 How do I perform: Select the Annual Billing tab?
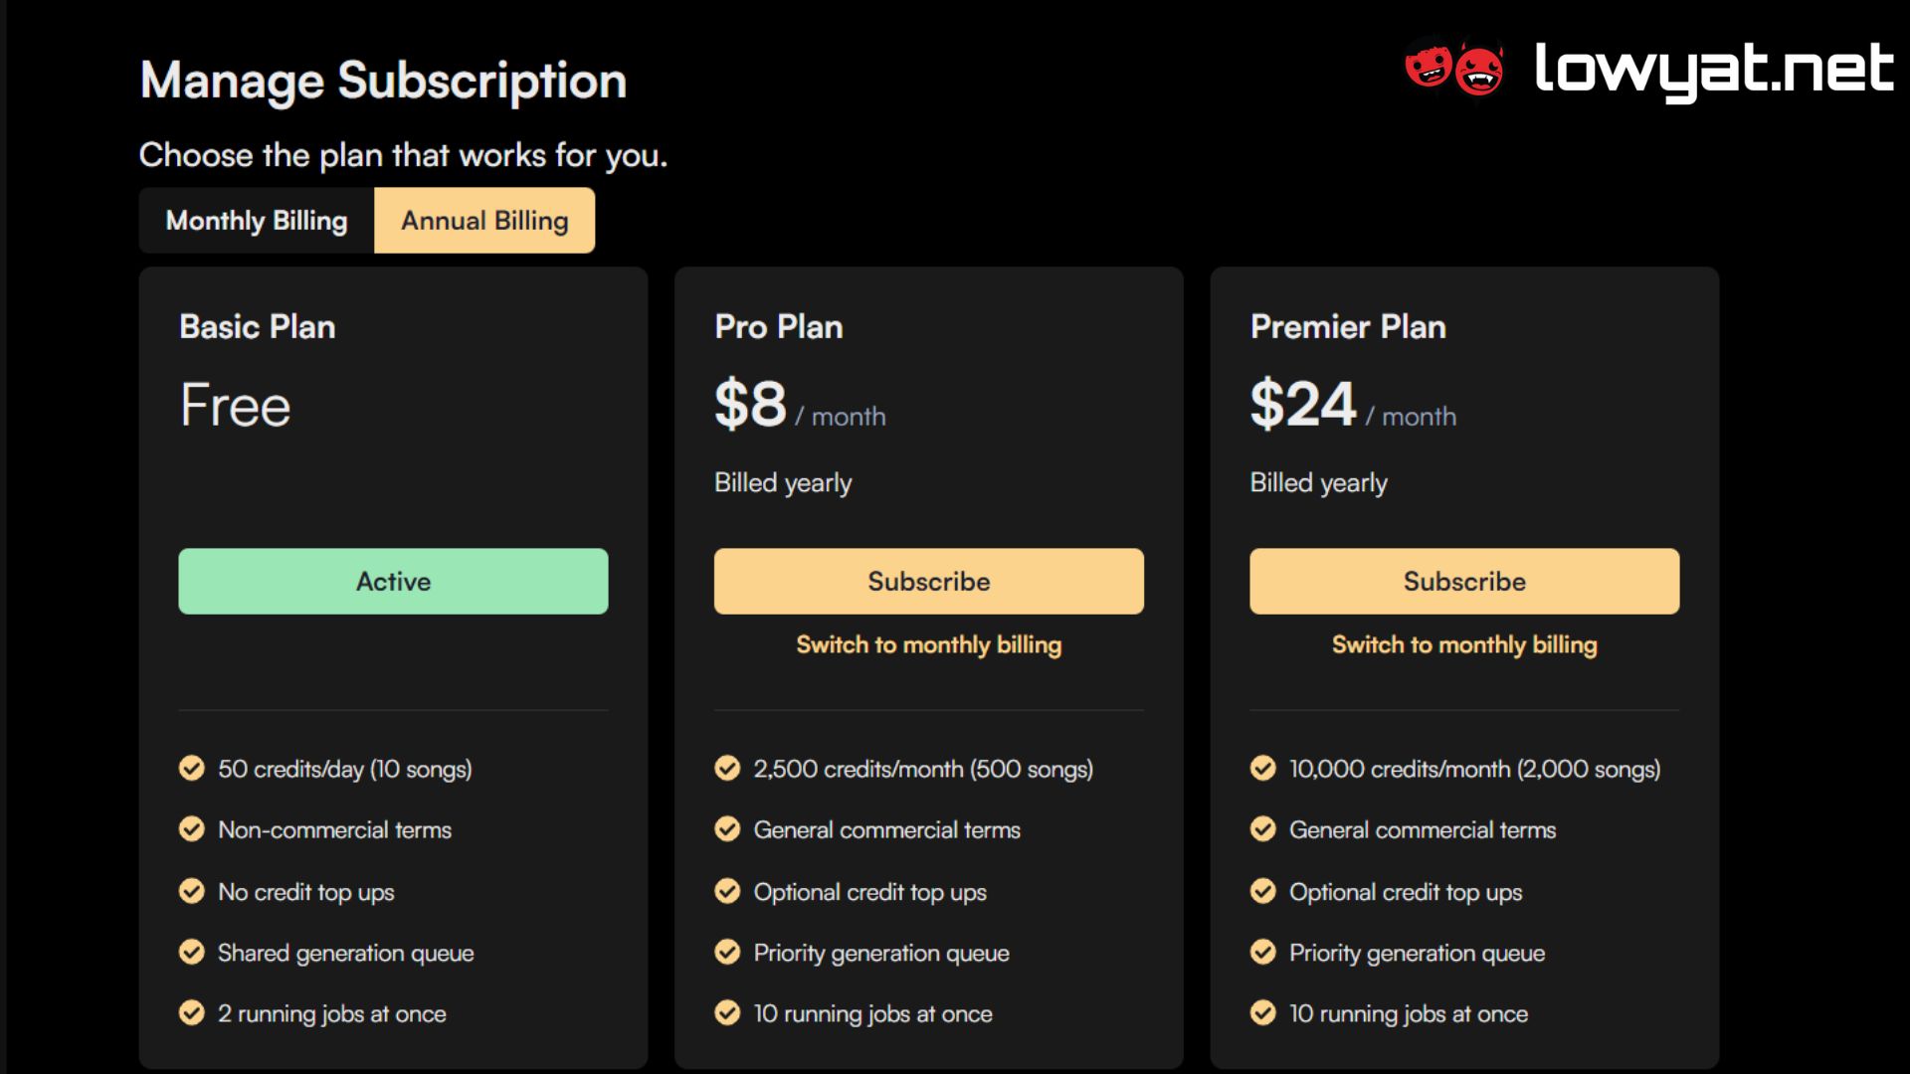coord(484,221)
